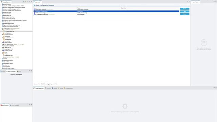The width and height of the screenshot is (217, 122).
Task: Expand the Redis connector library
Action: point(2,47)
